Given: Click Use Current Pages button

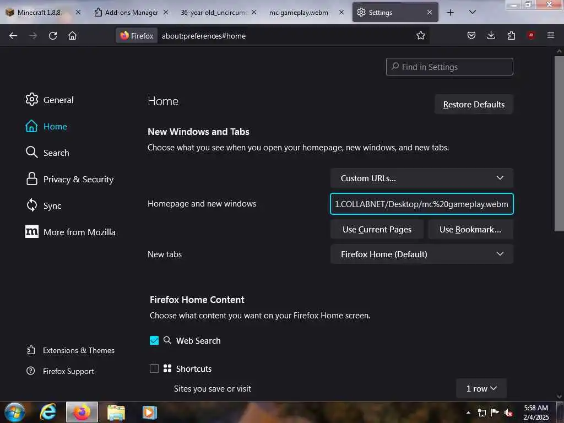Looking at the screenshot, I should pyautogui.click(x=377, y=230).
